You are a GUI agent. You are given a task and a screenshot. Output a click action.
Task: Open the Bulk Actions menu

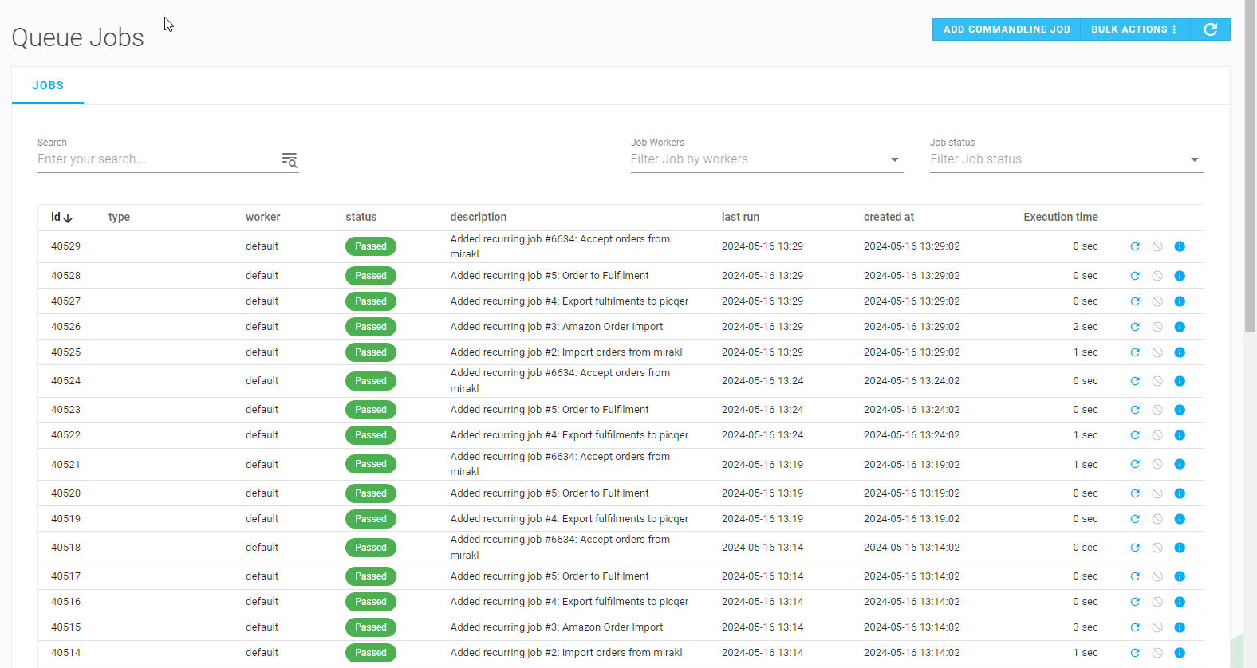tap(1134, 29)
